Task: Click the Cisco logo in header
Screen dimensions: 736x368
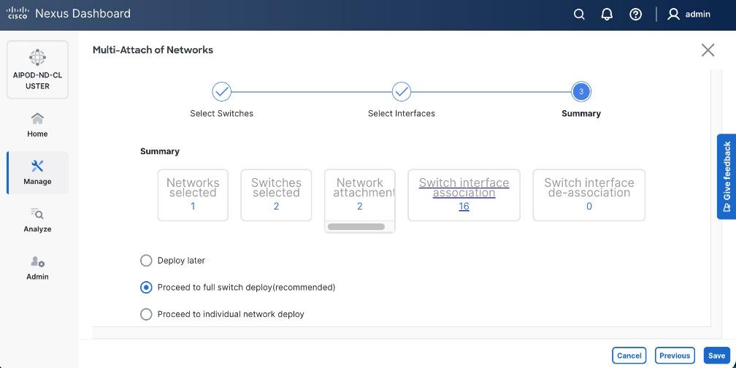Action: click(18, 13)
